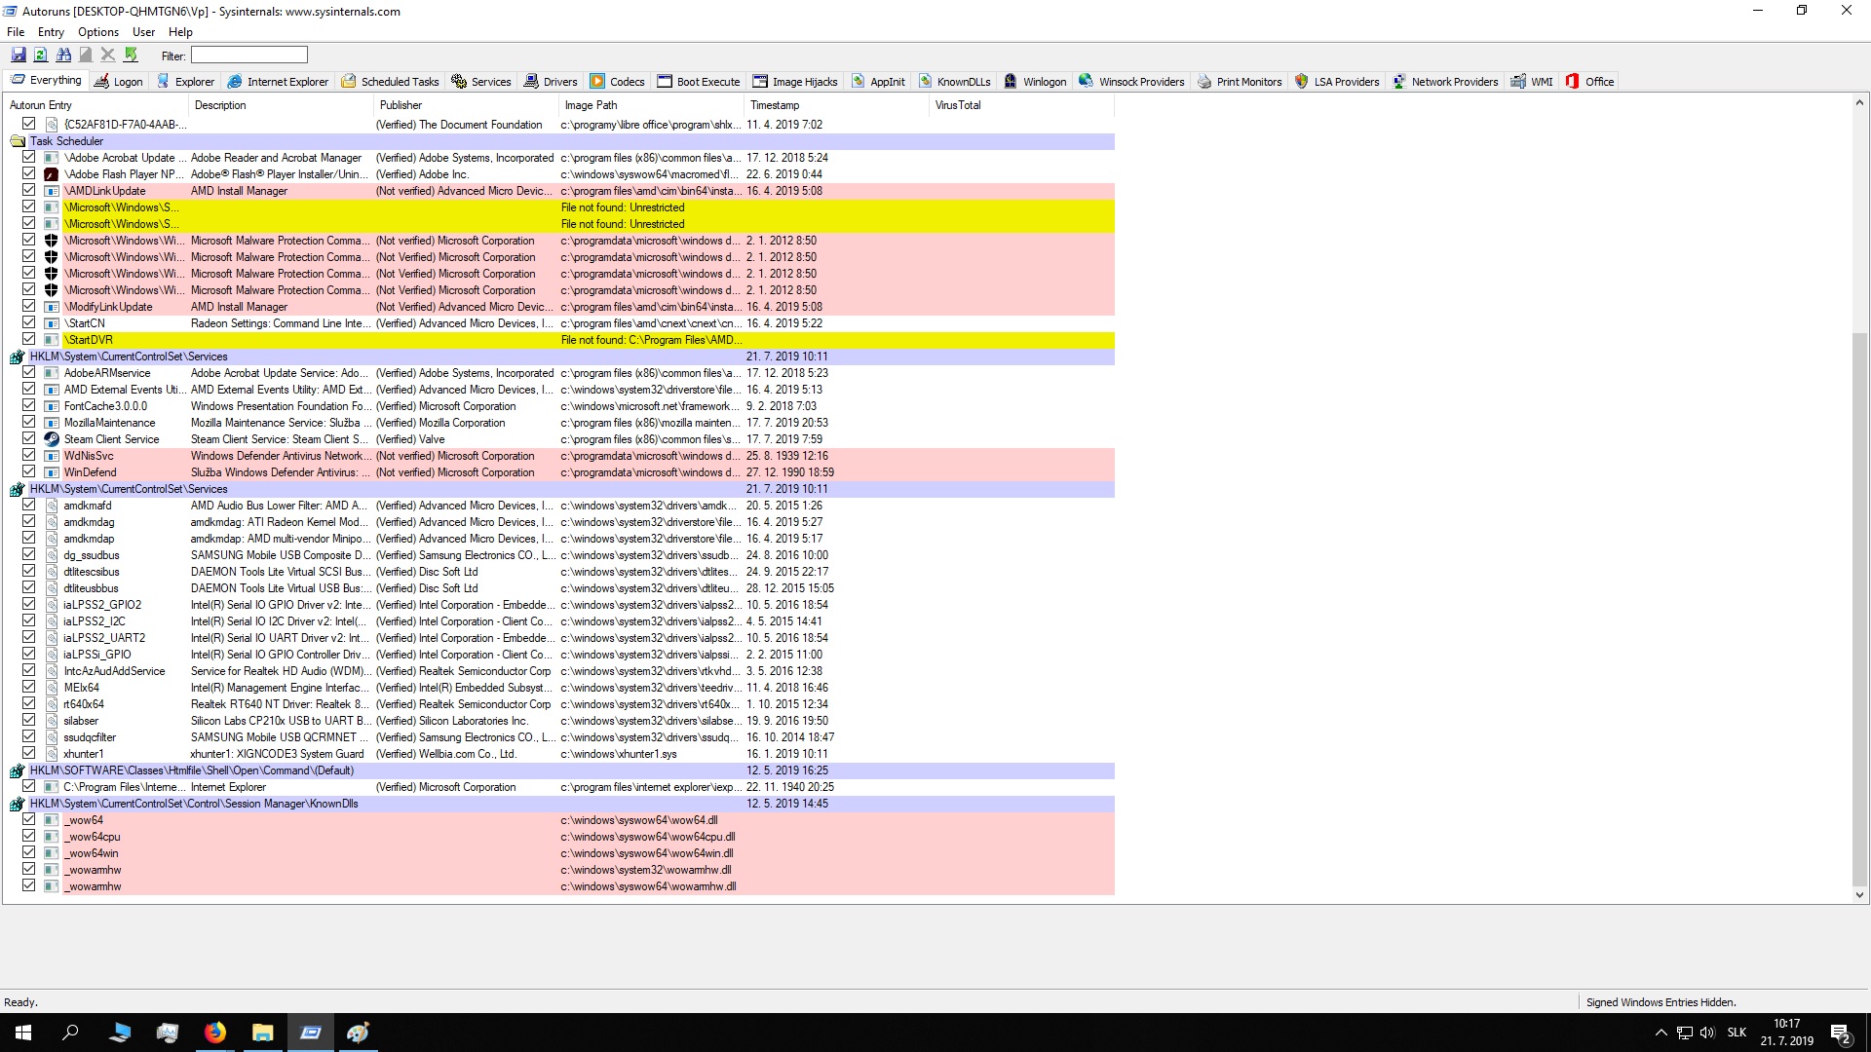Click the vertical scrollbar down arrow
Image resolution: width=1871 pixels, height=1052 pixels.
1859,895
